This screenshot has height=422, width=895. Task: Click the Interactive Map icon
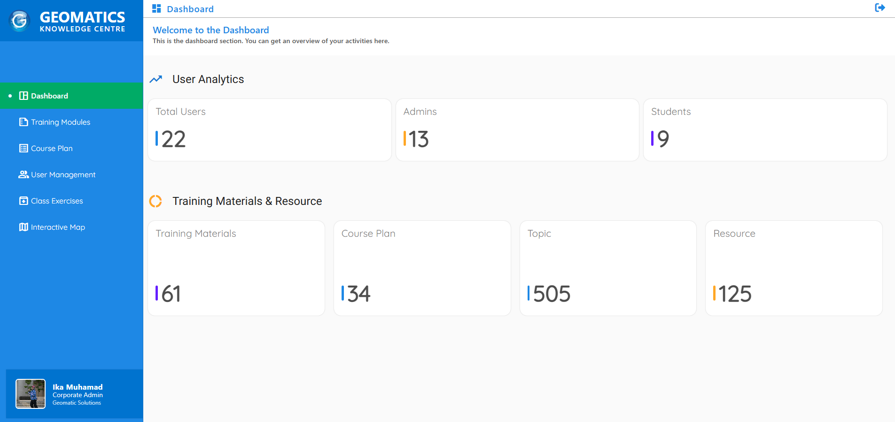tap(23, 227)
